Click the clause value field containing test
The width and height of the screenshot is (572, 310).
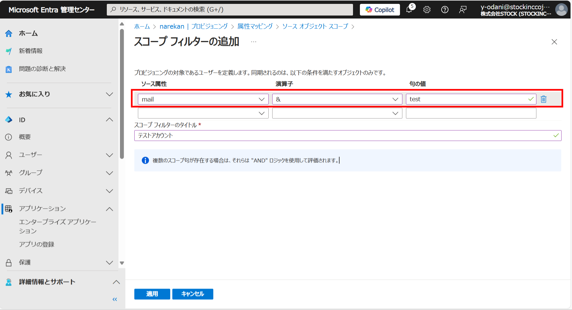click(x=471, y=99)
